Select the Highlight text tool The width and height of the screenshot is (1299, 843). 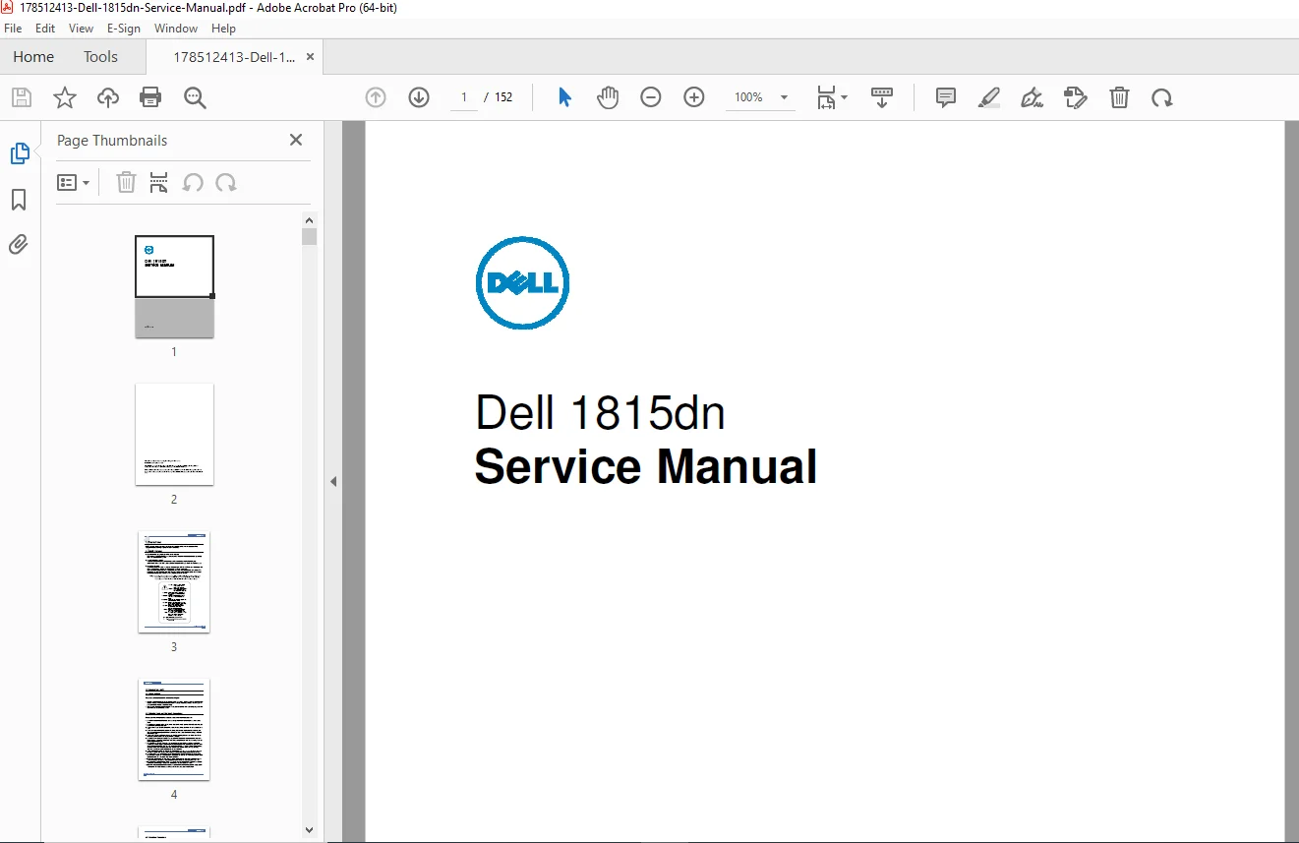[x=989, y=97]
